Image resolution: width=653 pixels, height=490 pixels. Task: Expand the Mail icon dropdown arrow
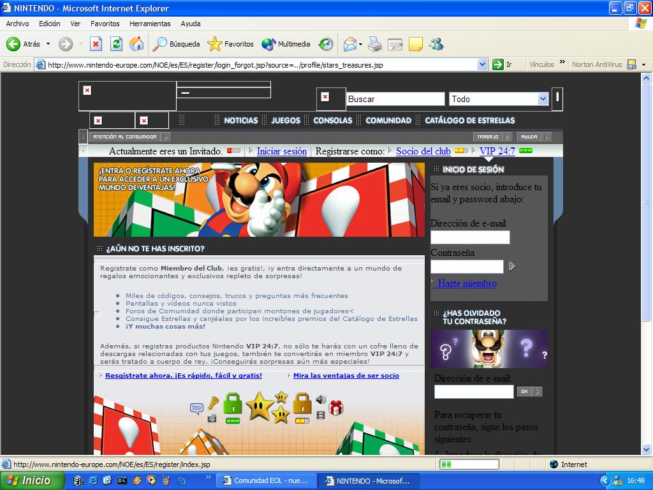[361, 44]
